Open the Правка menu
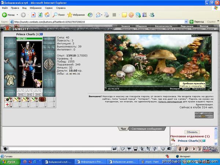This screenshot has width=220, height=165. click(15, 8)
